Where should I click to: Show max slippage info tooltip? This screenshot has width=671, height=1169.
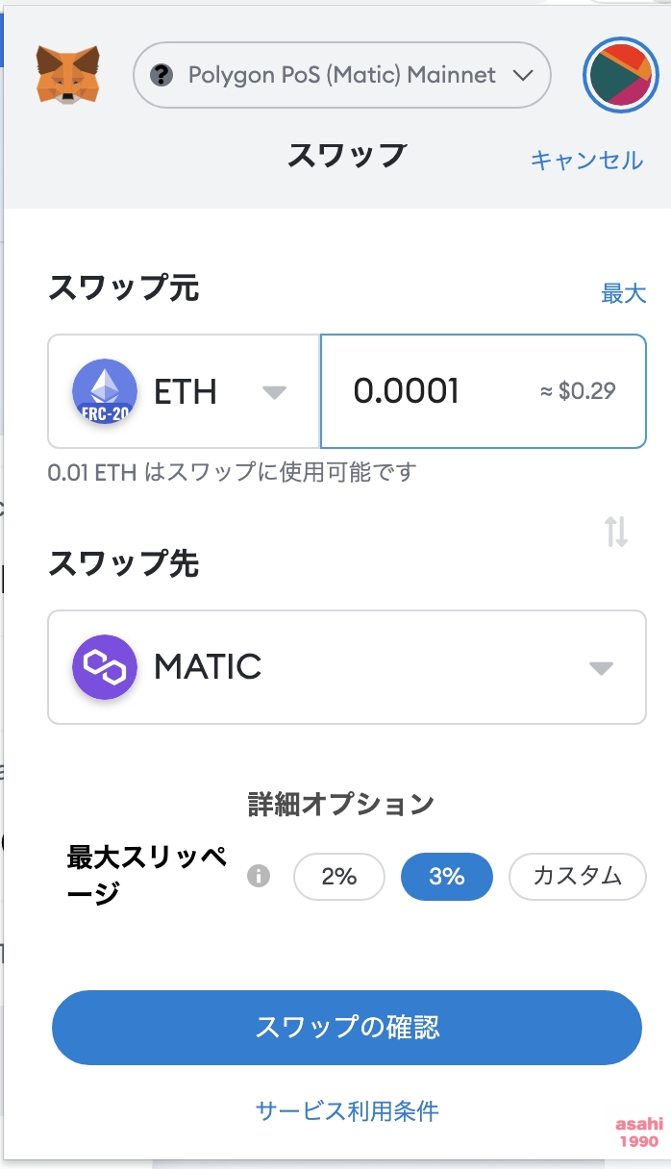pyautogui.click(x=259, y=876)
